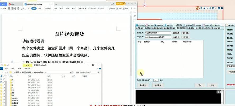Click the attachment icon on WPS right sidebar
The height and width of the screenshot is (106, 235).
(135, 16)
